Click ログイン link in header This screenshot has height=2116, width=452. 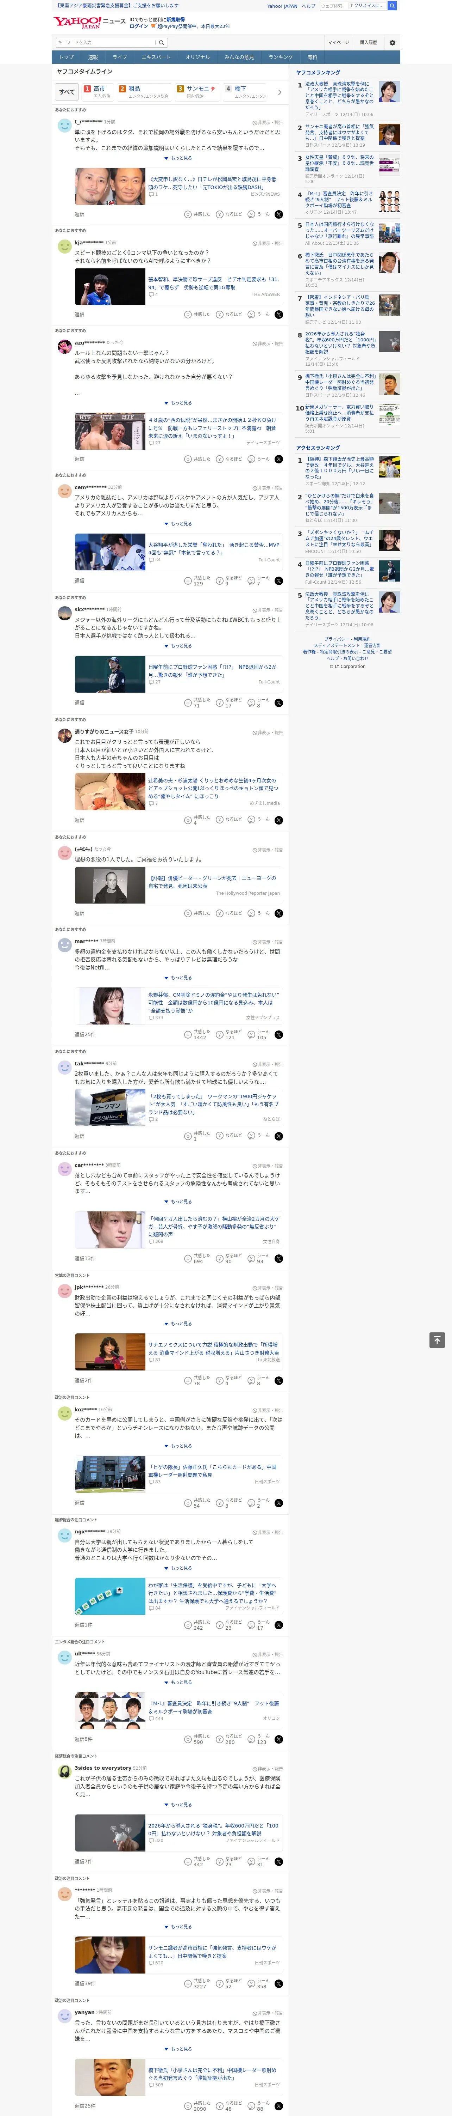click(139, 26)
